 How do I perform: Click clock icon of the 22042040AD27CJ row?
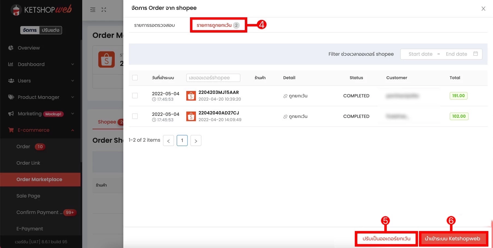pos(154,120)
